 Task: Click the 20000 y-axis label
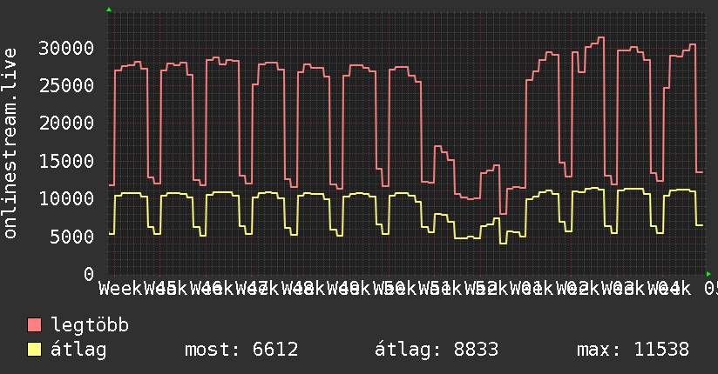[66, 123]
